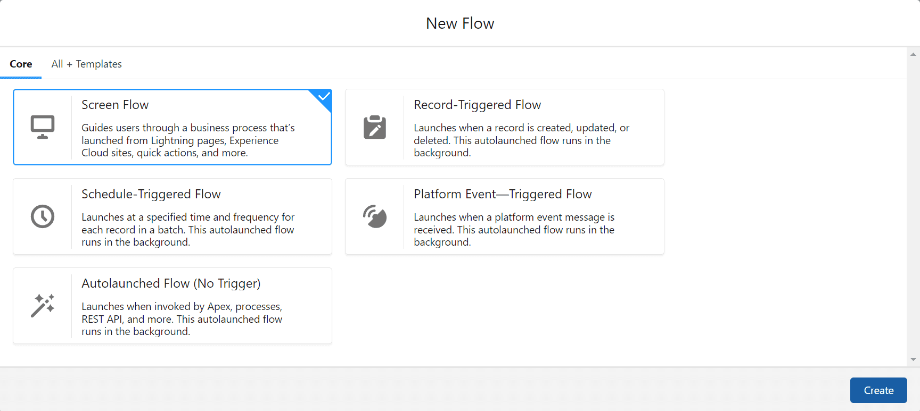Click the Autolaunched Flow magic wand icon
Image resolution: width=920 pixels, height=411 pixels.
pyautogui.click(x=43, y=306)
